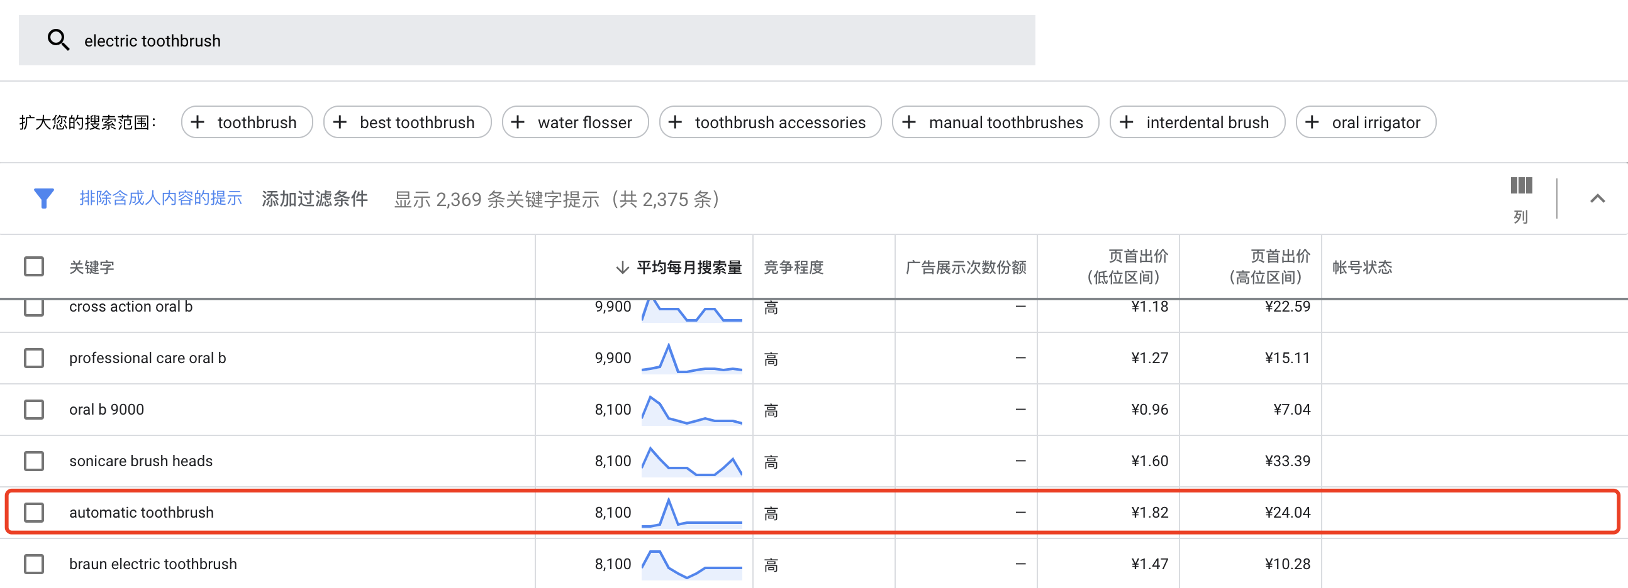
Task: Check the braun electric toothbrush row
Action: (x=34, y=564)
